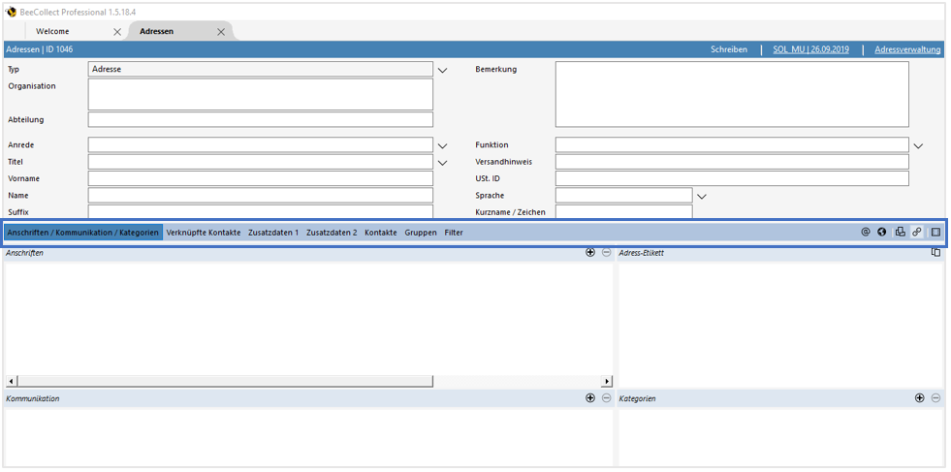This screenshot has height=472, width=951.
Task: Add a category with the Kategorien plus icon
Action: point(919,398)
